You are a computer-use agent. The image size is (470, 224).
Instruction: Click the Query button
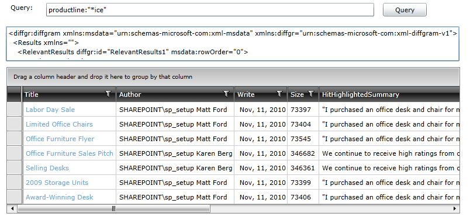pyautogui.click(x=405, y=10)
